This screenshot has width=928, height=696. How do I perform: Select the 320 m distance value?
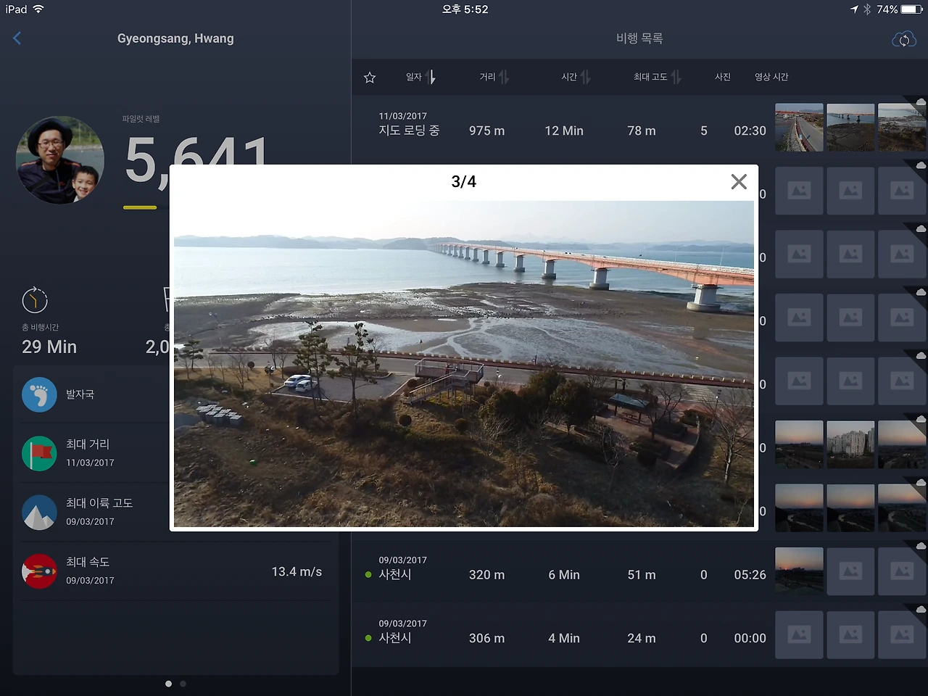(486, 575)
